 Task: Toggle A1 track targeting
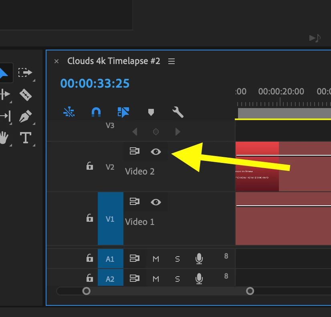[x=111, y=259]
